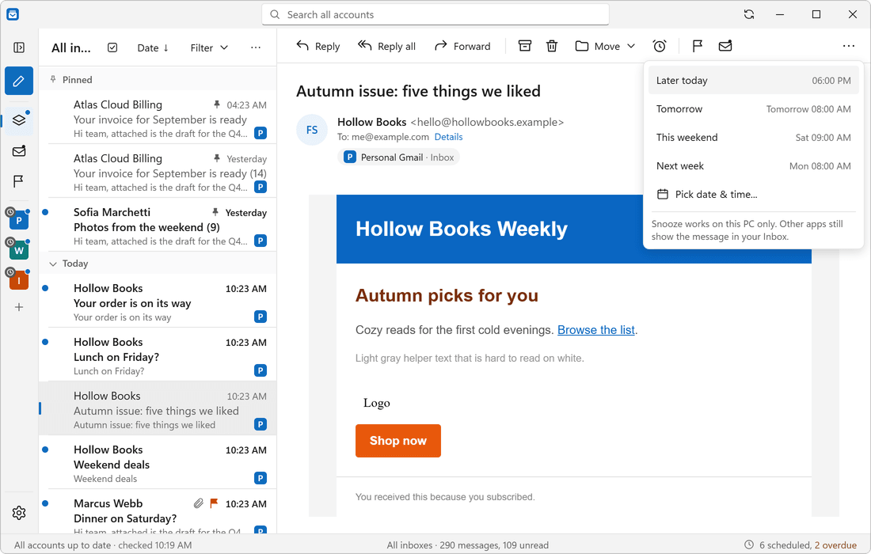The width and height of the screenshot is (871, 554).
Task: Open Sofia Marchetti Photos from the weekend email
Action: tap(158, 226)
